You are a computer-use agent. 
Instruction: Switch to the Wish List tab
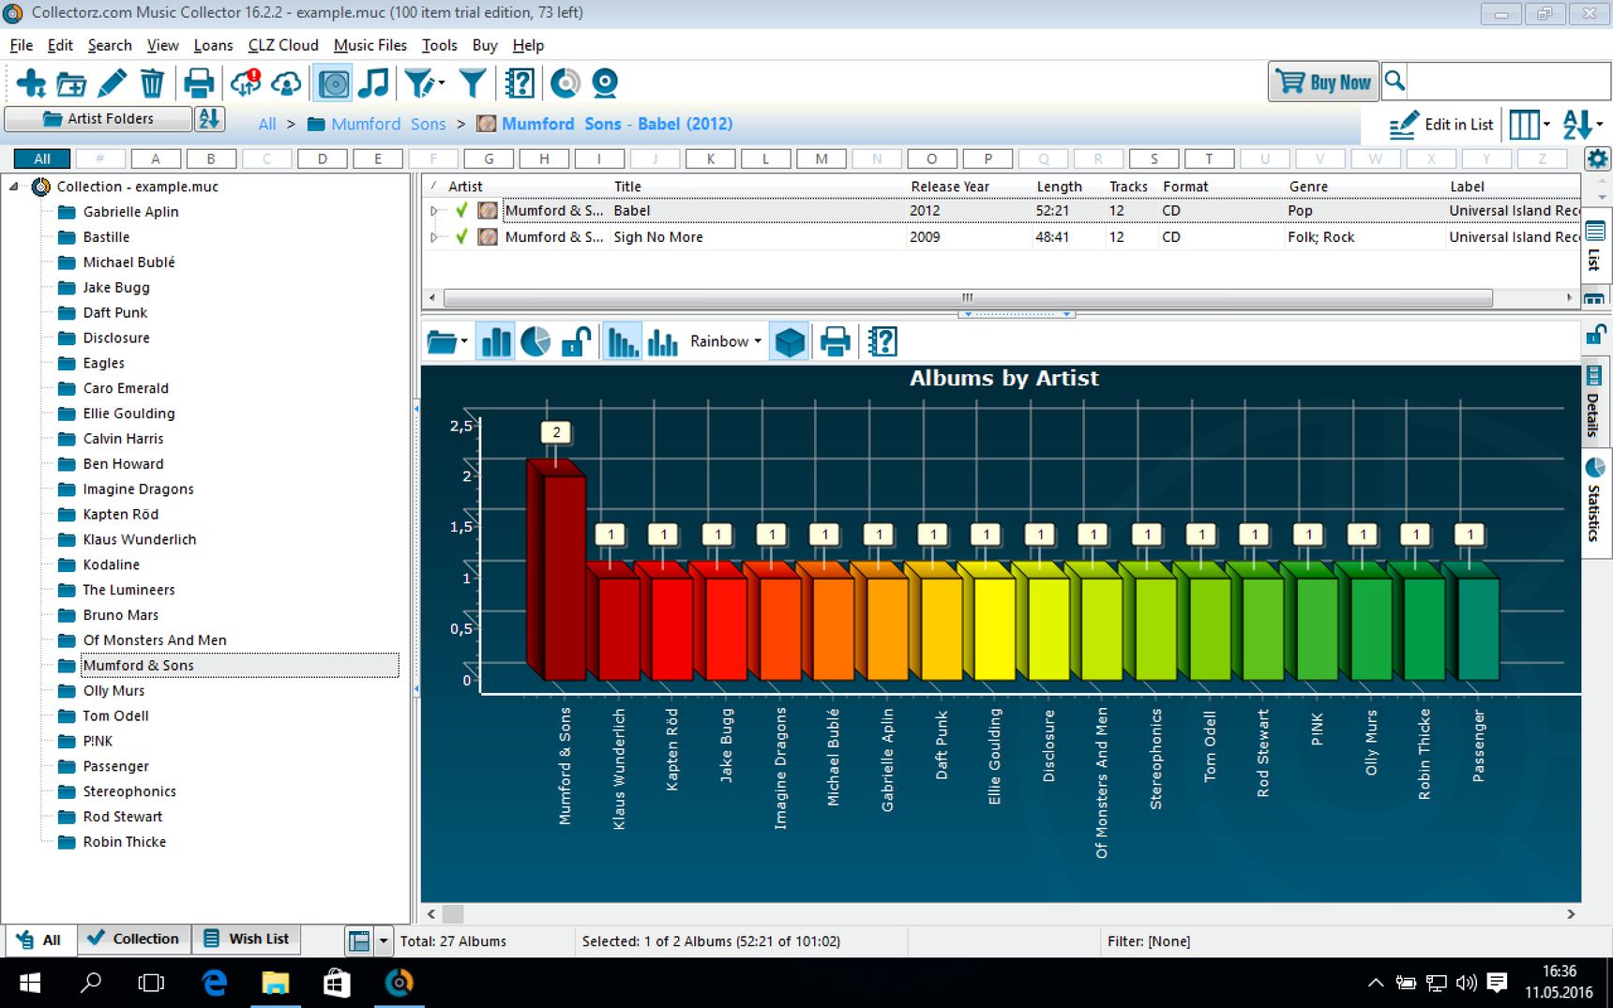[x=247, y=939]
